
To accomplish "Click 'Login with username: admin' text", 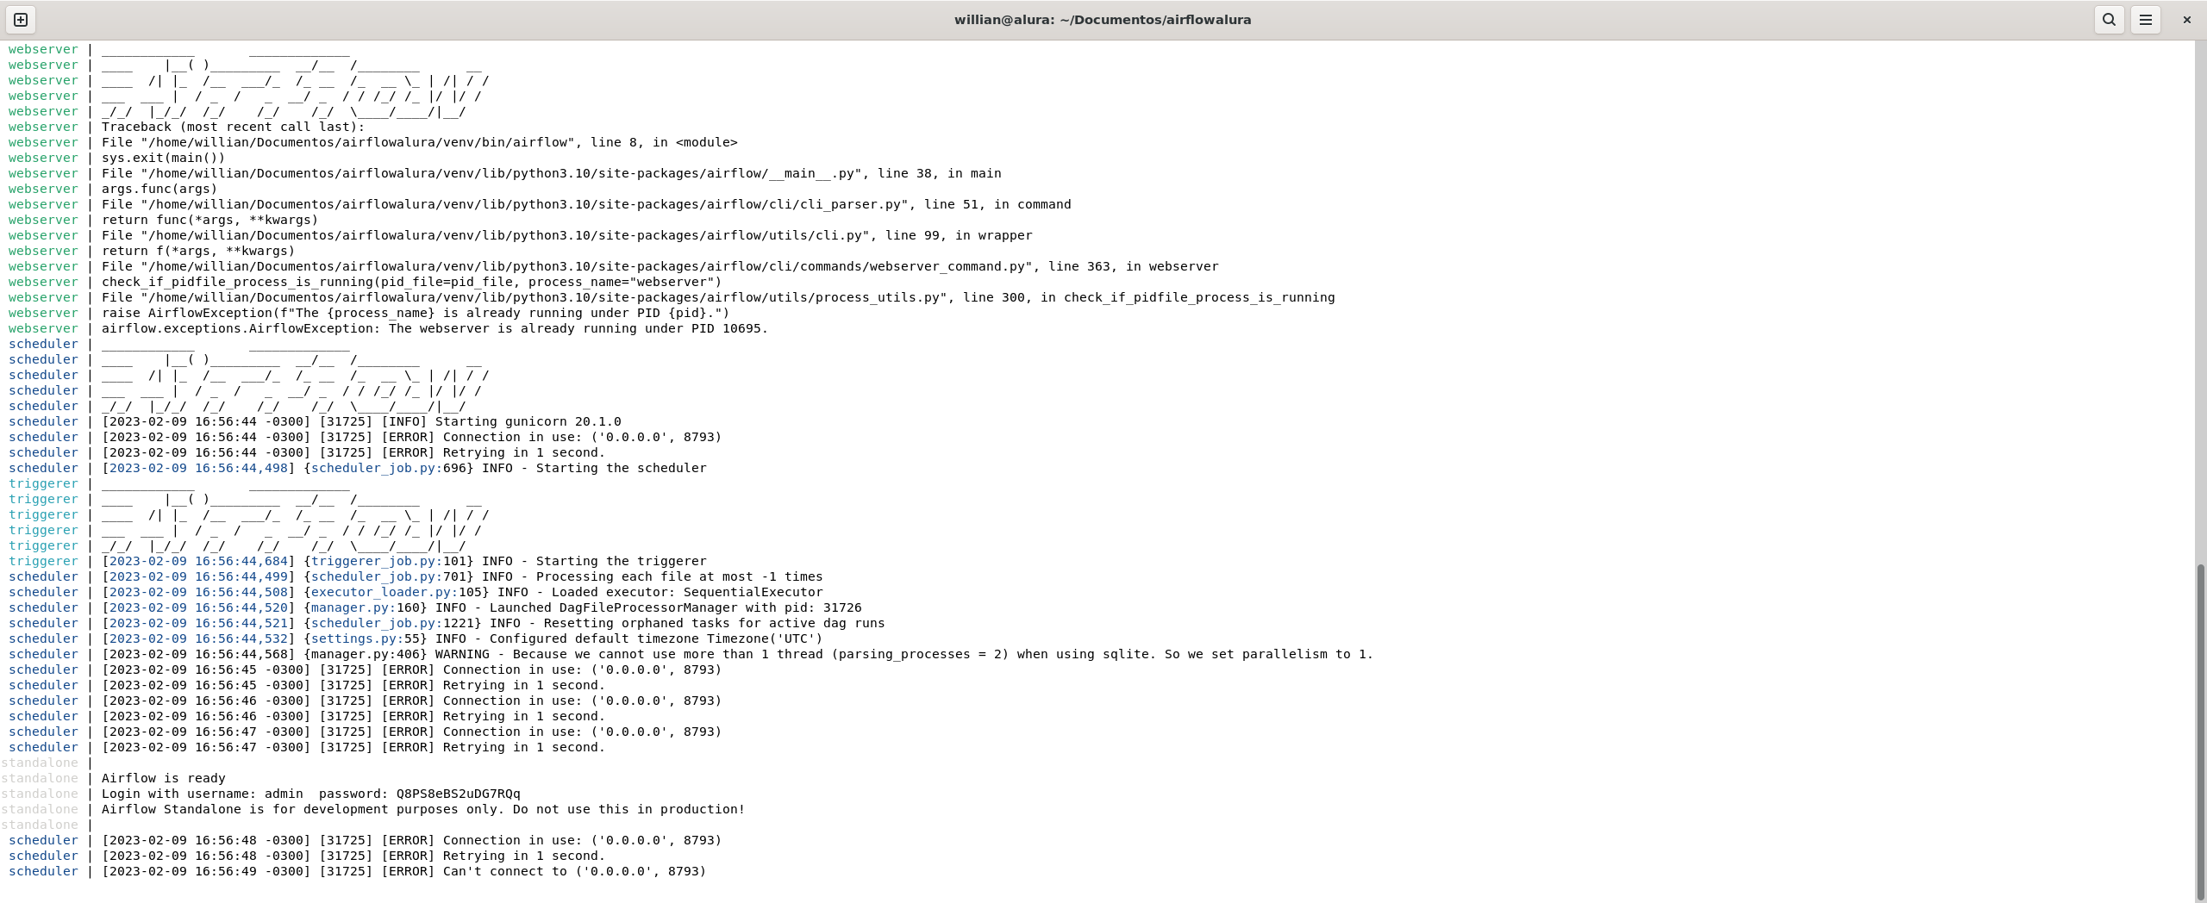I will [203, 794].
